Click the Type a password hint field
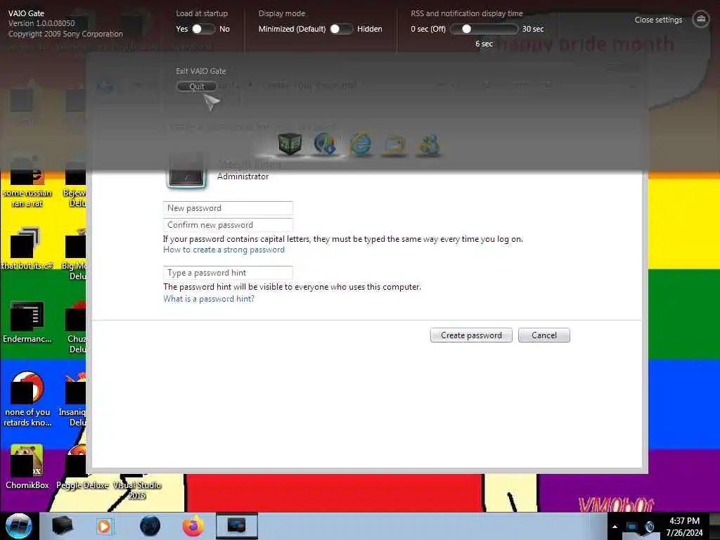The image size is (720, 540). click(228, 272)
